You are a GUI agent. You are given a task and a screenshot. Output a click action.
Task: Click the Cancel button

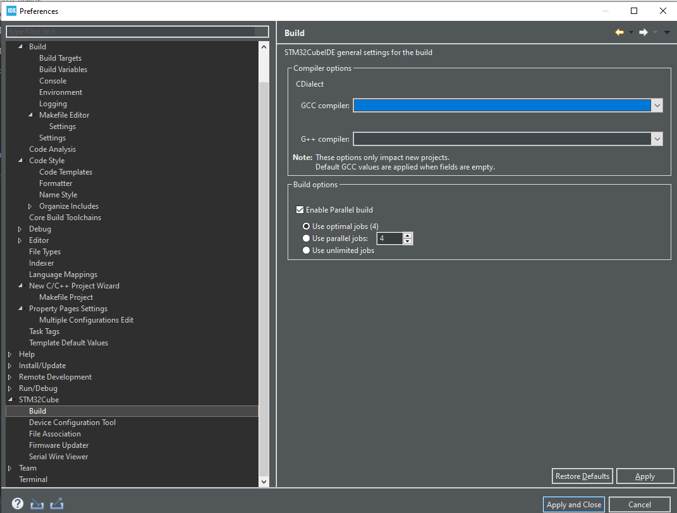tap(639, 504)
